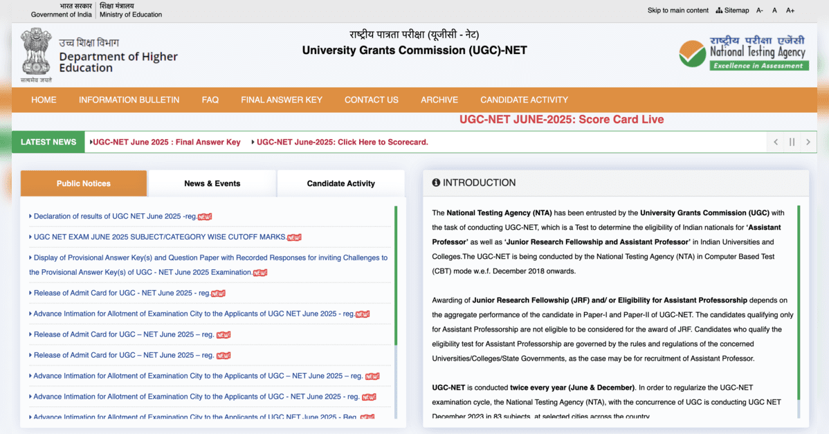This screenshot has height=434, width=829.
Task: Open the Candidate Activity menu item
Action: (524, 100)
